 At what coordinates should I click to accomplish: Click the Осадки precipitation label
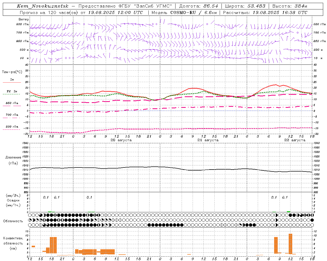(x=13, y=200)
